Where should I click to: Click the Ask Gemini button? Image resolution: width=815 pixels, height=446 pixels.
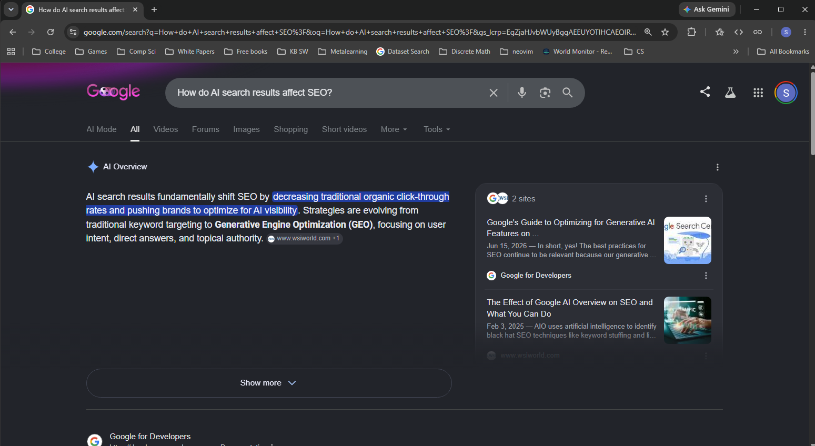tap(707, 9)
